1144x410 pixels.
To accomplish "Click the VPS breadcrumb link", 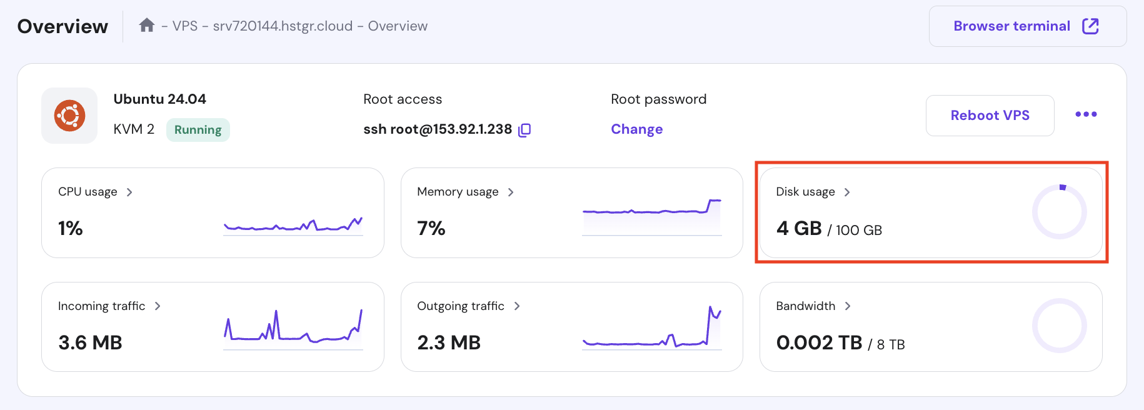I will [x=185, y=26].
